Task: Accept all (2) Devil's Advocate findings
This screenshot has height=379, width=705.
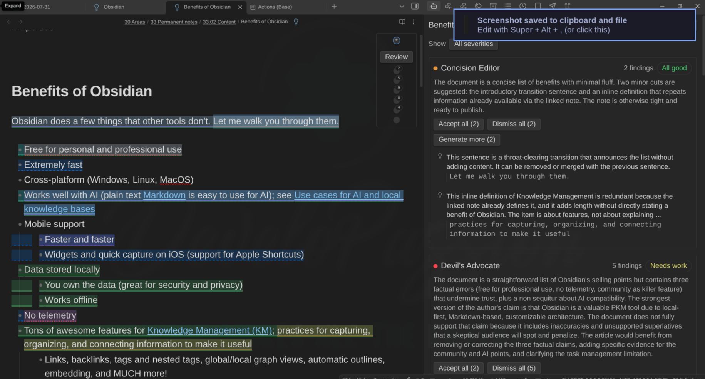Action: [x=458, y=368]
